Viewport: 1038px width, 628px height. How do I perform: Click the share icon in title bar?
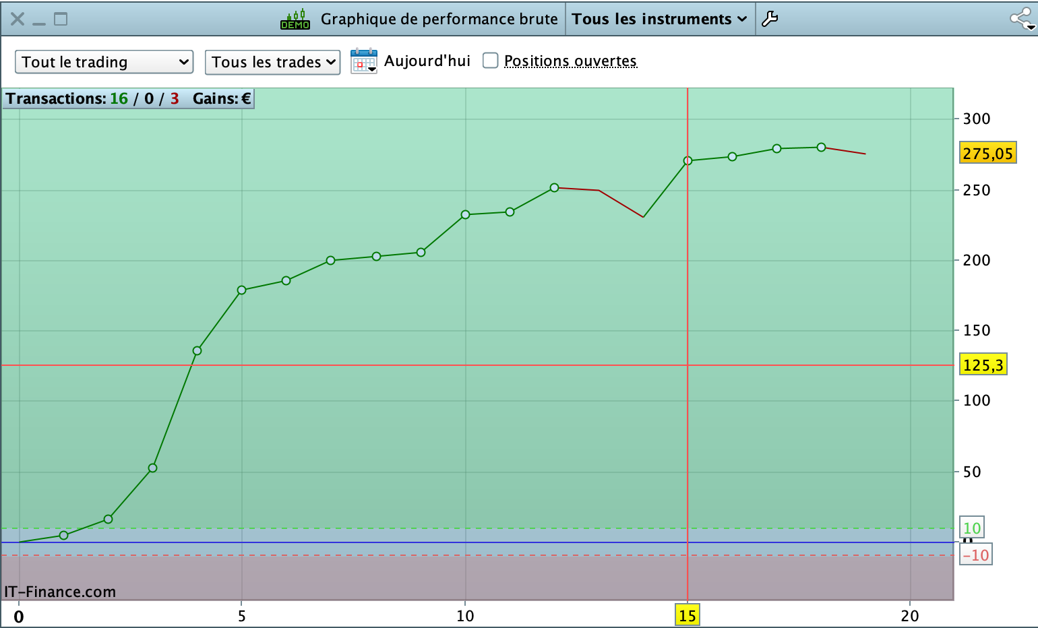pos(1022,19)
